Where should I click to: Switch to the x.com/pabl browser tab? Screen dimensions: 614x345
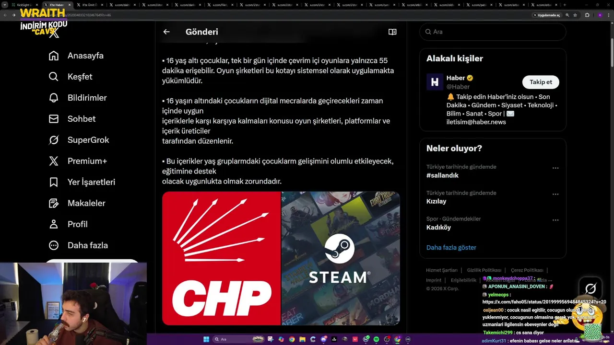[x=479, y=5]
